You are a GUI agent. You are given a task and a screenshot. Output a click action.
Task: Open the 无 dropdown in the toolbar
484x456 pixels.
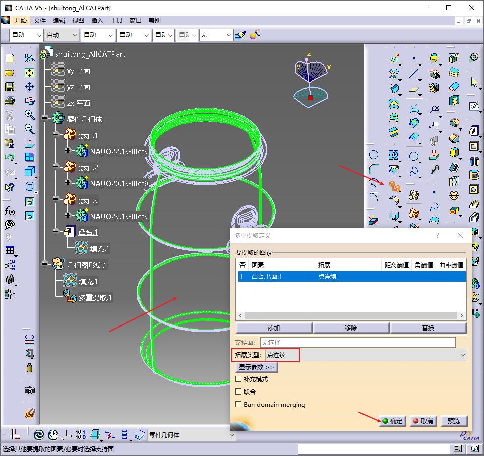tap(216, 35)
